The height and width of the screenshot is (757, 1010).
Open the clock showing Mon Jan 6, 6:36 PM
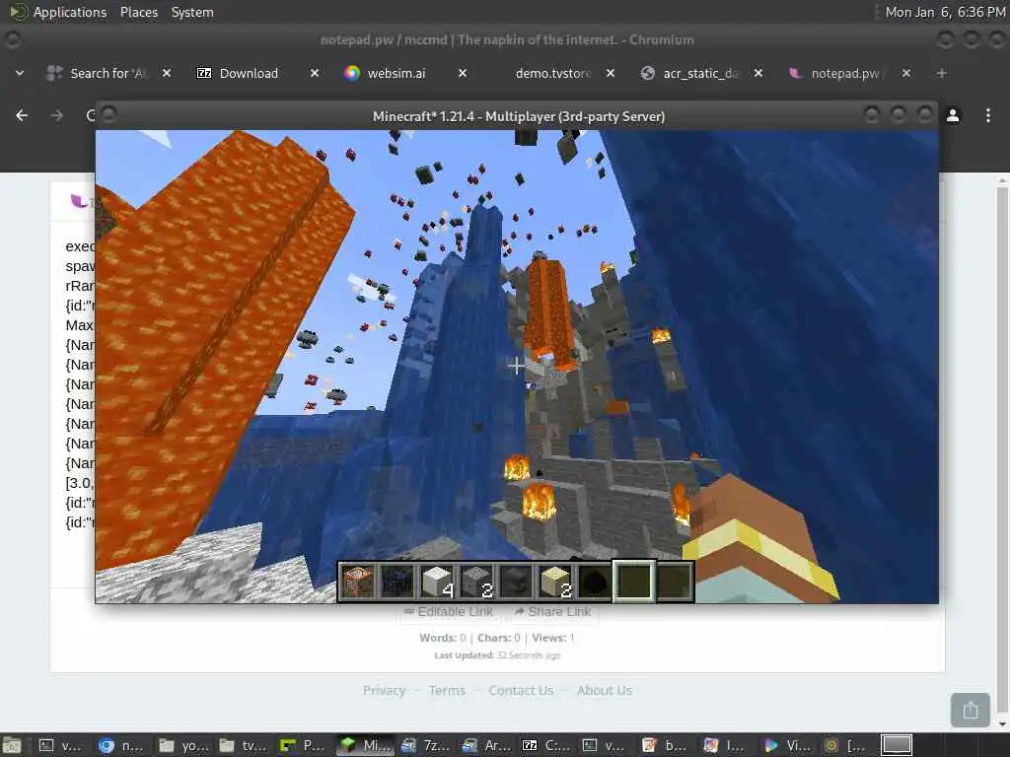[944, 12]
